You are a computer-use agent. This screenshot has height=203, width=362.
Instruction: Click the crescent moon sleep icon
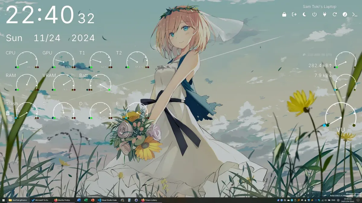304,14
